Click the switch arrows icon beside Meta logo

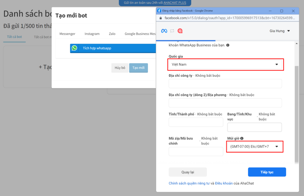tap(172, 31)
